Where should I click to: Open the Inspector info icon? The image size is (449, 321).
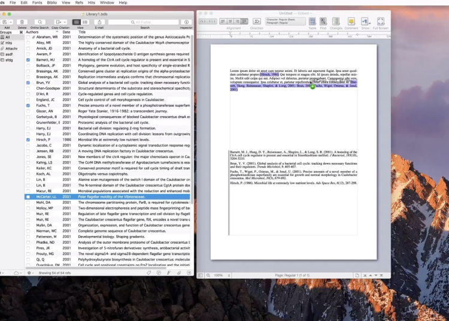pos(186,22)
